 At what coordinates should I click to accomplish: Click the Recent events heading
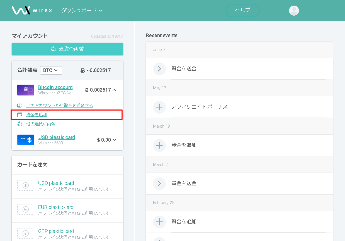click(162, 35)
